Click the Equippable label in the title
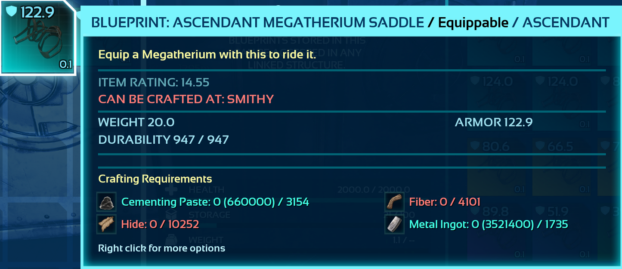 click(x=473, y=22)
